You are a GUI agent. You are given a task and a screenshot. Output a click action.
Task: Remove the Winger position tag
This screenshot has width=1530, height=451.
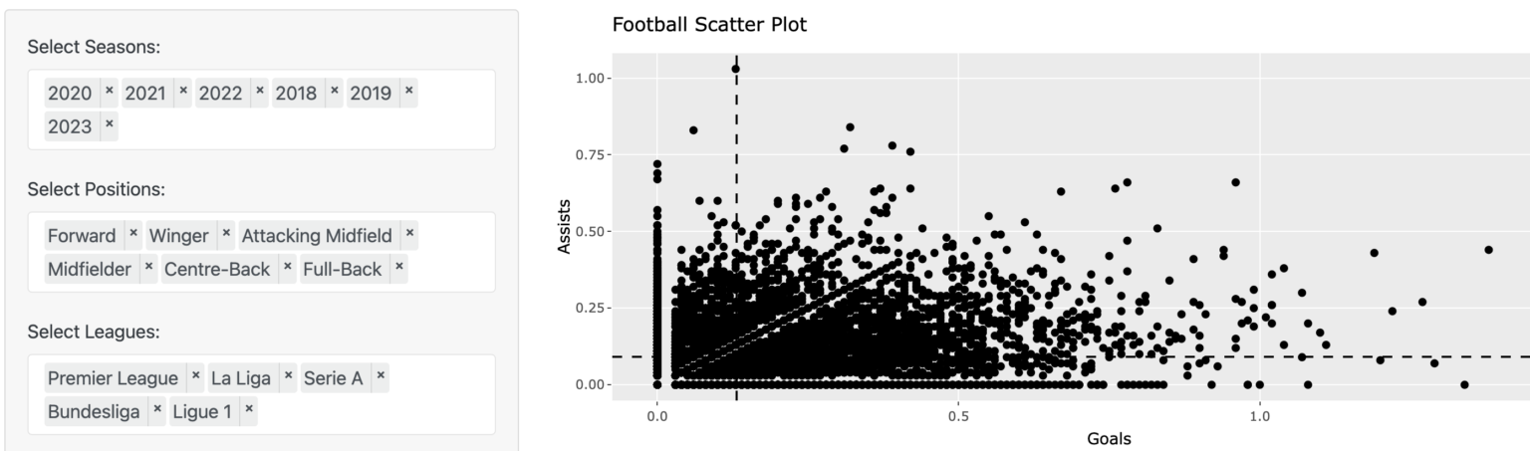226,234
